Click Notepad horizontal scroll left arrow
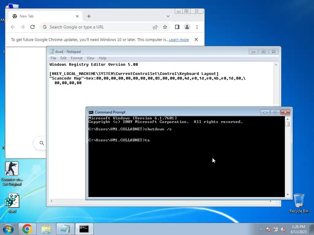Viewport: 314px width, 235px height. (x=52, y=201)
